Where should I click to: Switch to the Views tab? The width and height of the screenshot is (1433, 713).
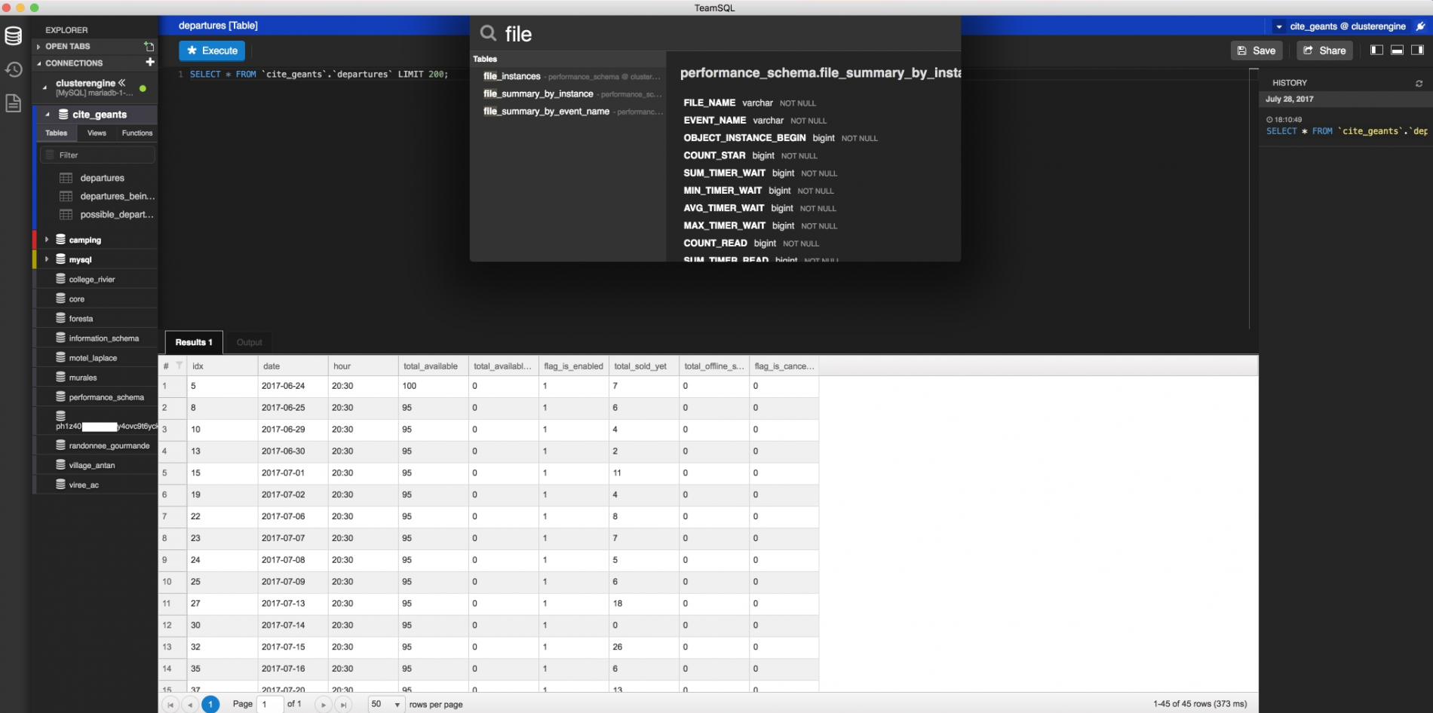click(97, 133)
